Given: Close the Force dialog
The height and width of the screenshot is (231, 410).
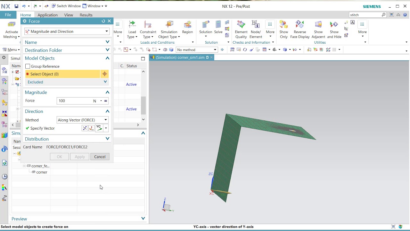Looking at the screenshot, I should click(109, 21).
